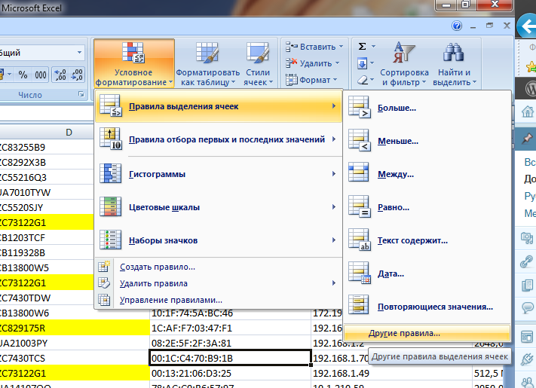The width and height of the screenshot is (536, 388).
Task: Select the Больше... rule
Action: [x=427, y=108]
